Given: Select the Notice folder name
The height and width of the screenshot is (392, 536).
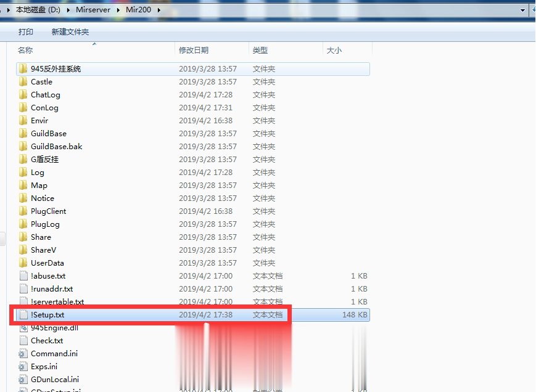Looking at the screenshot, I should point(43,198).
